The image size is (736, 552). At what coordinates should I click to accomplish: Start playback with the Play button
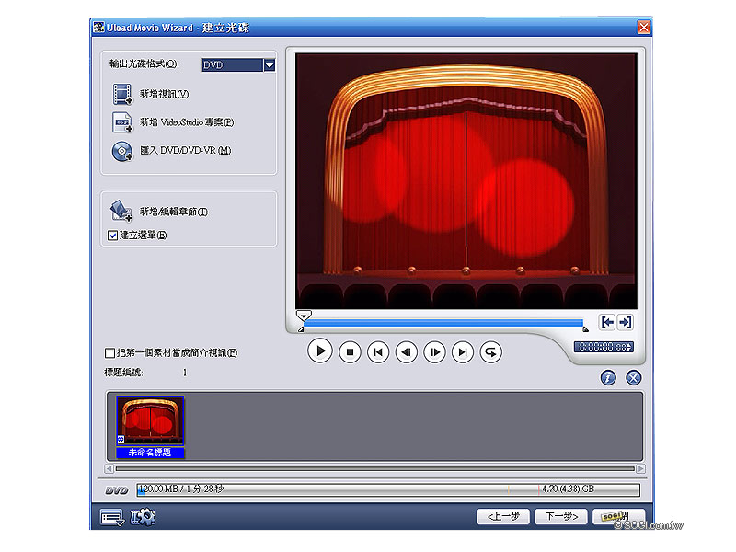[x=320, y=351]
